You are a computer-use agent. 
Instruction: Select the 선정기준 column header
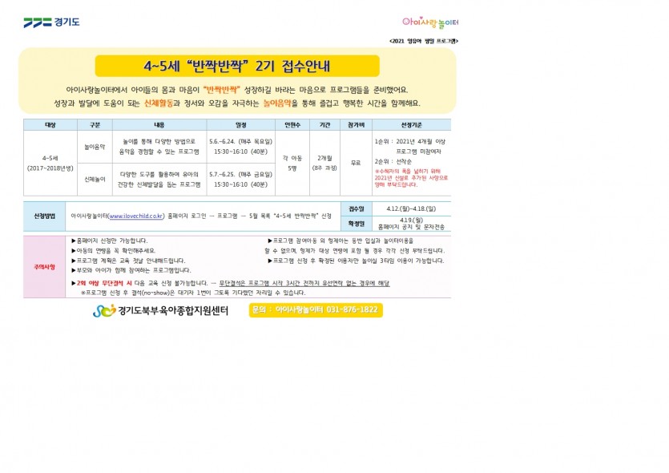(412, 125)
